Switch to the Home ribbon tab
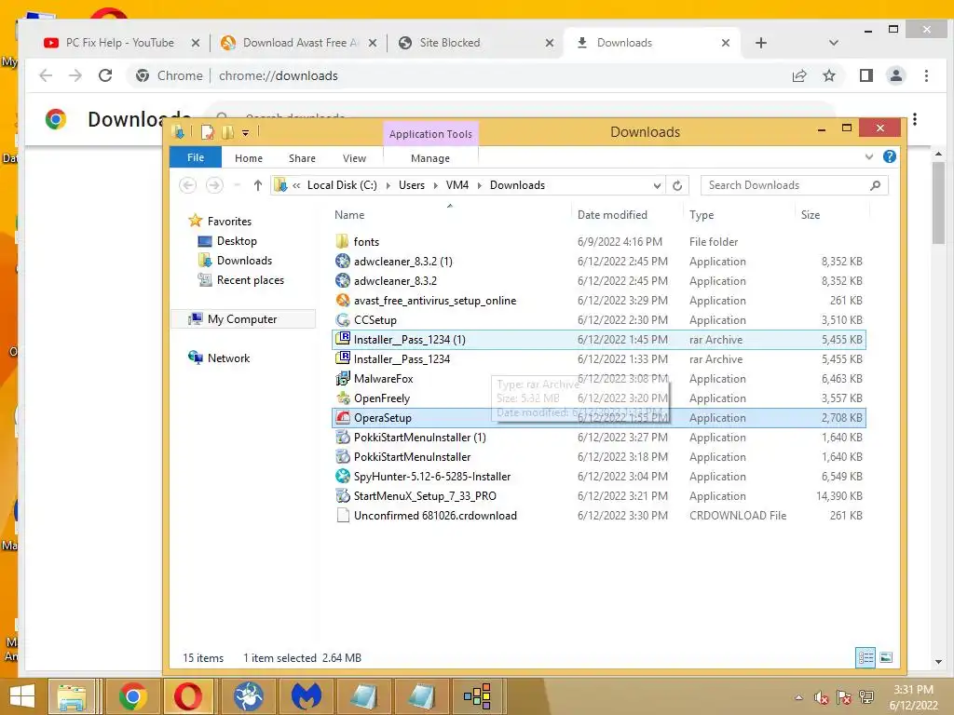 [248, 158]
